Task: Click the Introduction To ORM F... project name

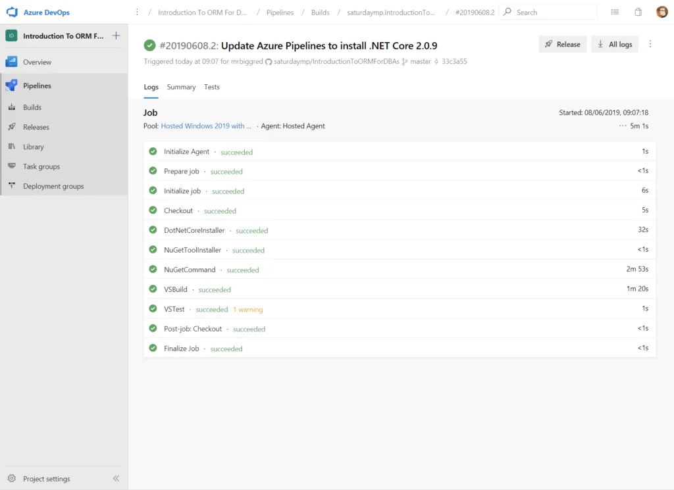Action: click(63, 36)
